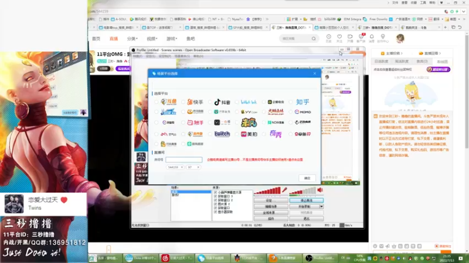The image size is (469, 263).
Task: Click the bilibili logo in platform list
Action: click(249, 102)
